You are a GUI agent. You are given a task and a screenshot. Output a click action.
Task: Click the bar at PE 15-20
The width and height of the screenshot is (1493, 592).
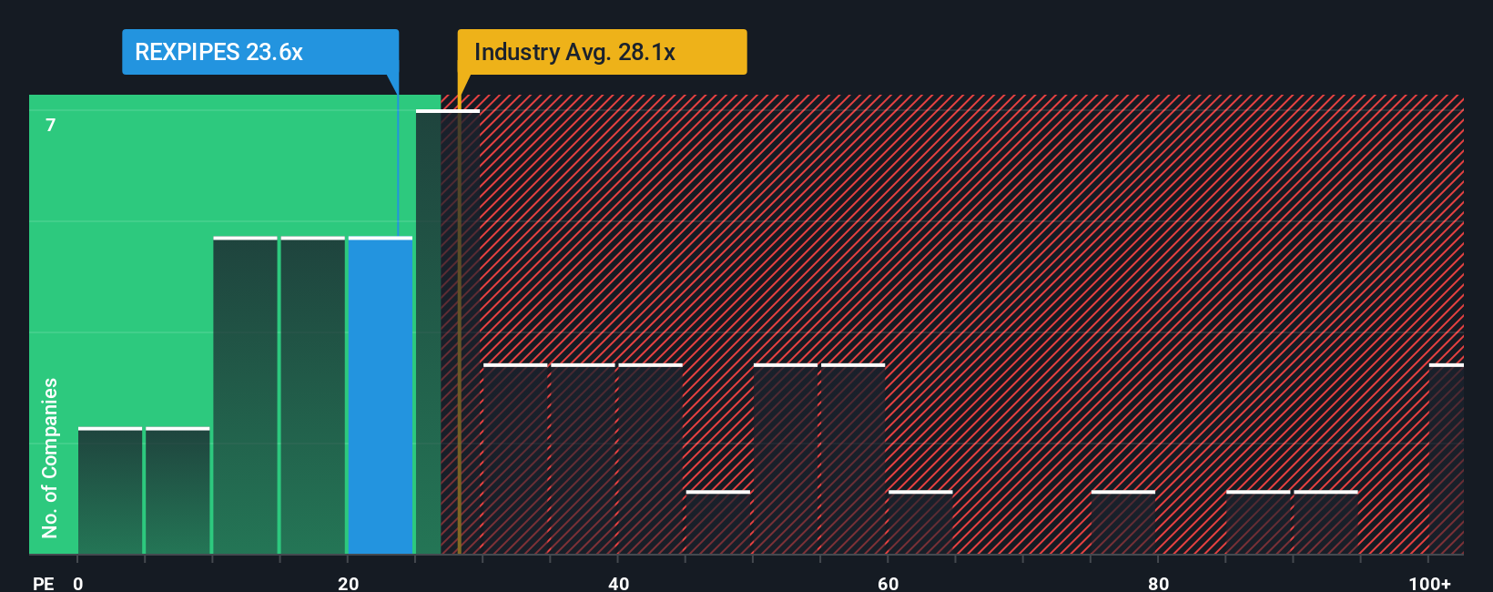coord(313,395)
